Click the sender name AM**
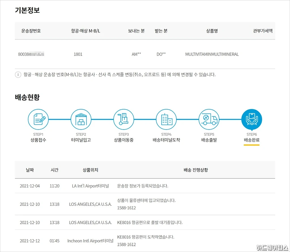290x252 pixels. pyautogui.click(x=136, y=54)
